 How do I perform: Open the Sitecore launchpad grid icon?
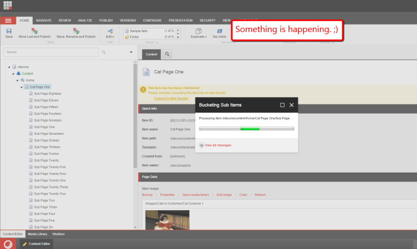[8, 6]
